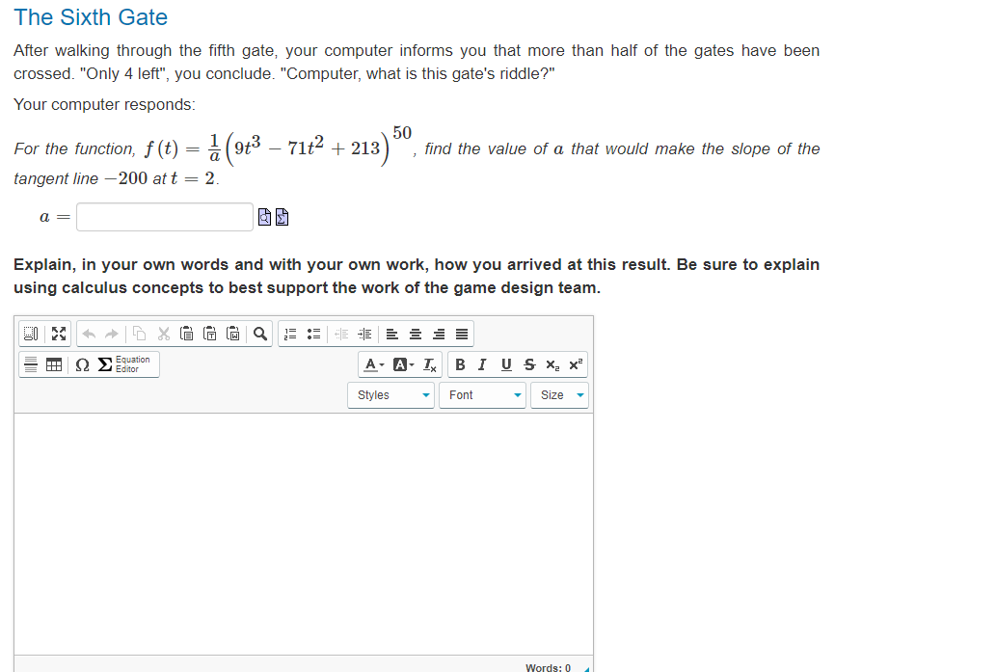The width and height of the screenshot is (996, 672).
Task: Click the equation entry sigma page icon
Action: (x=282, y=217)
